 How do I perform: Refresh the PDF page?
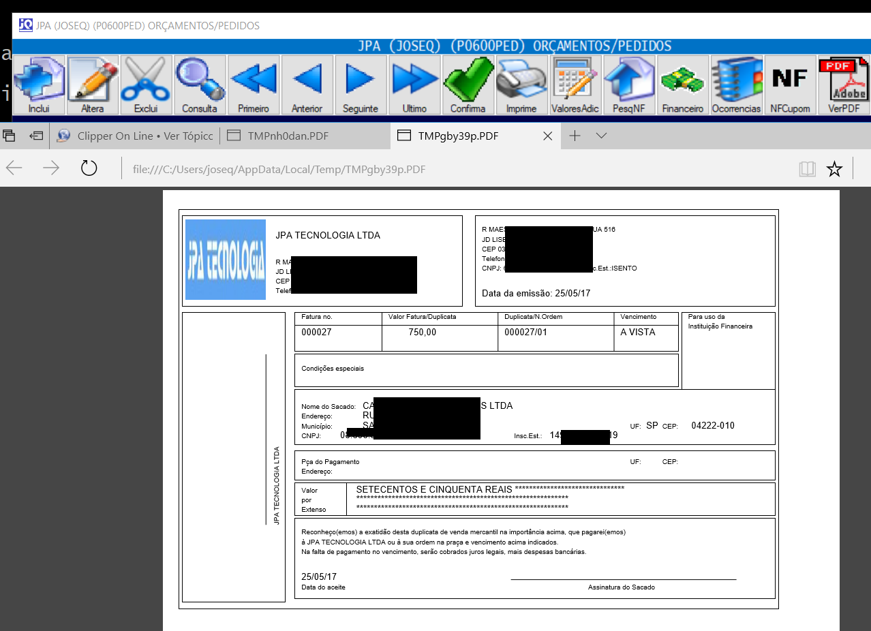tap(89, 169)
